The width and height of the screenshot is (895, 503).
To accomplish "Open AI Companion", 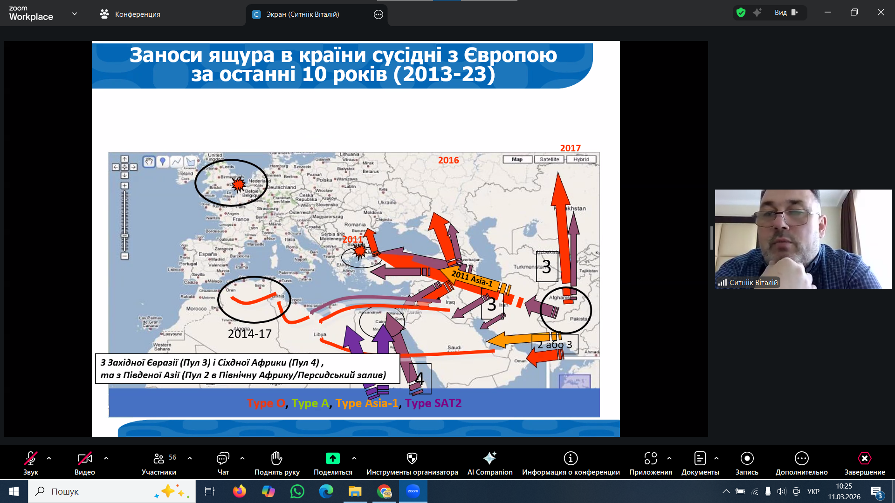I will click(x=489, y=459).
